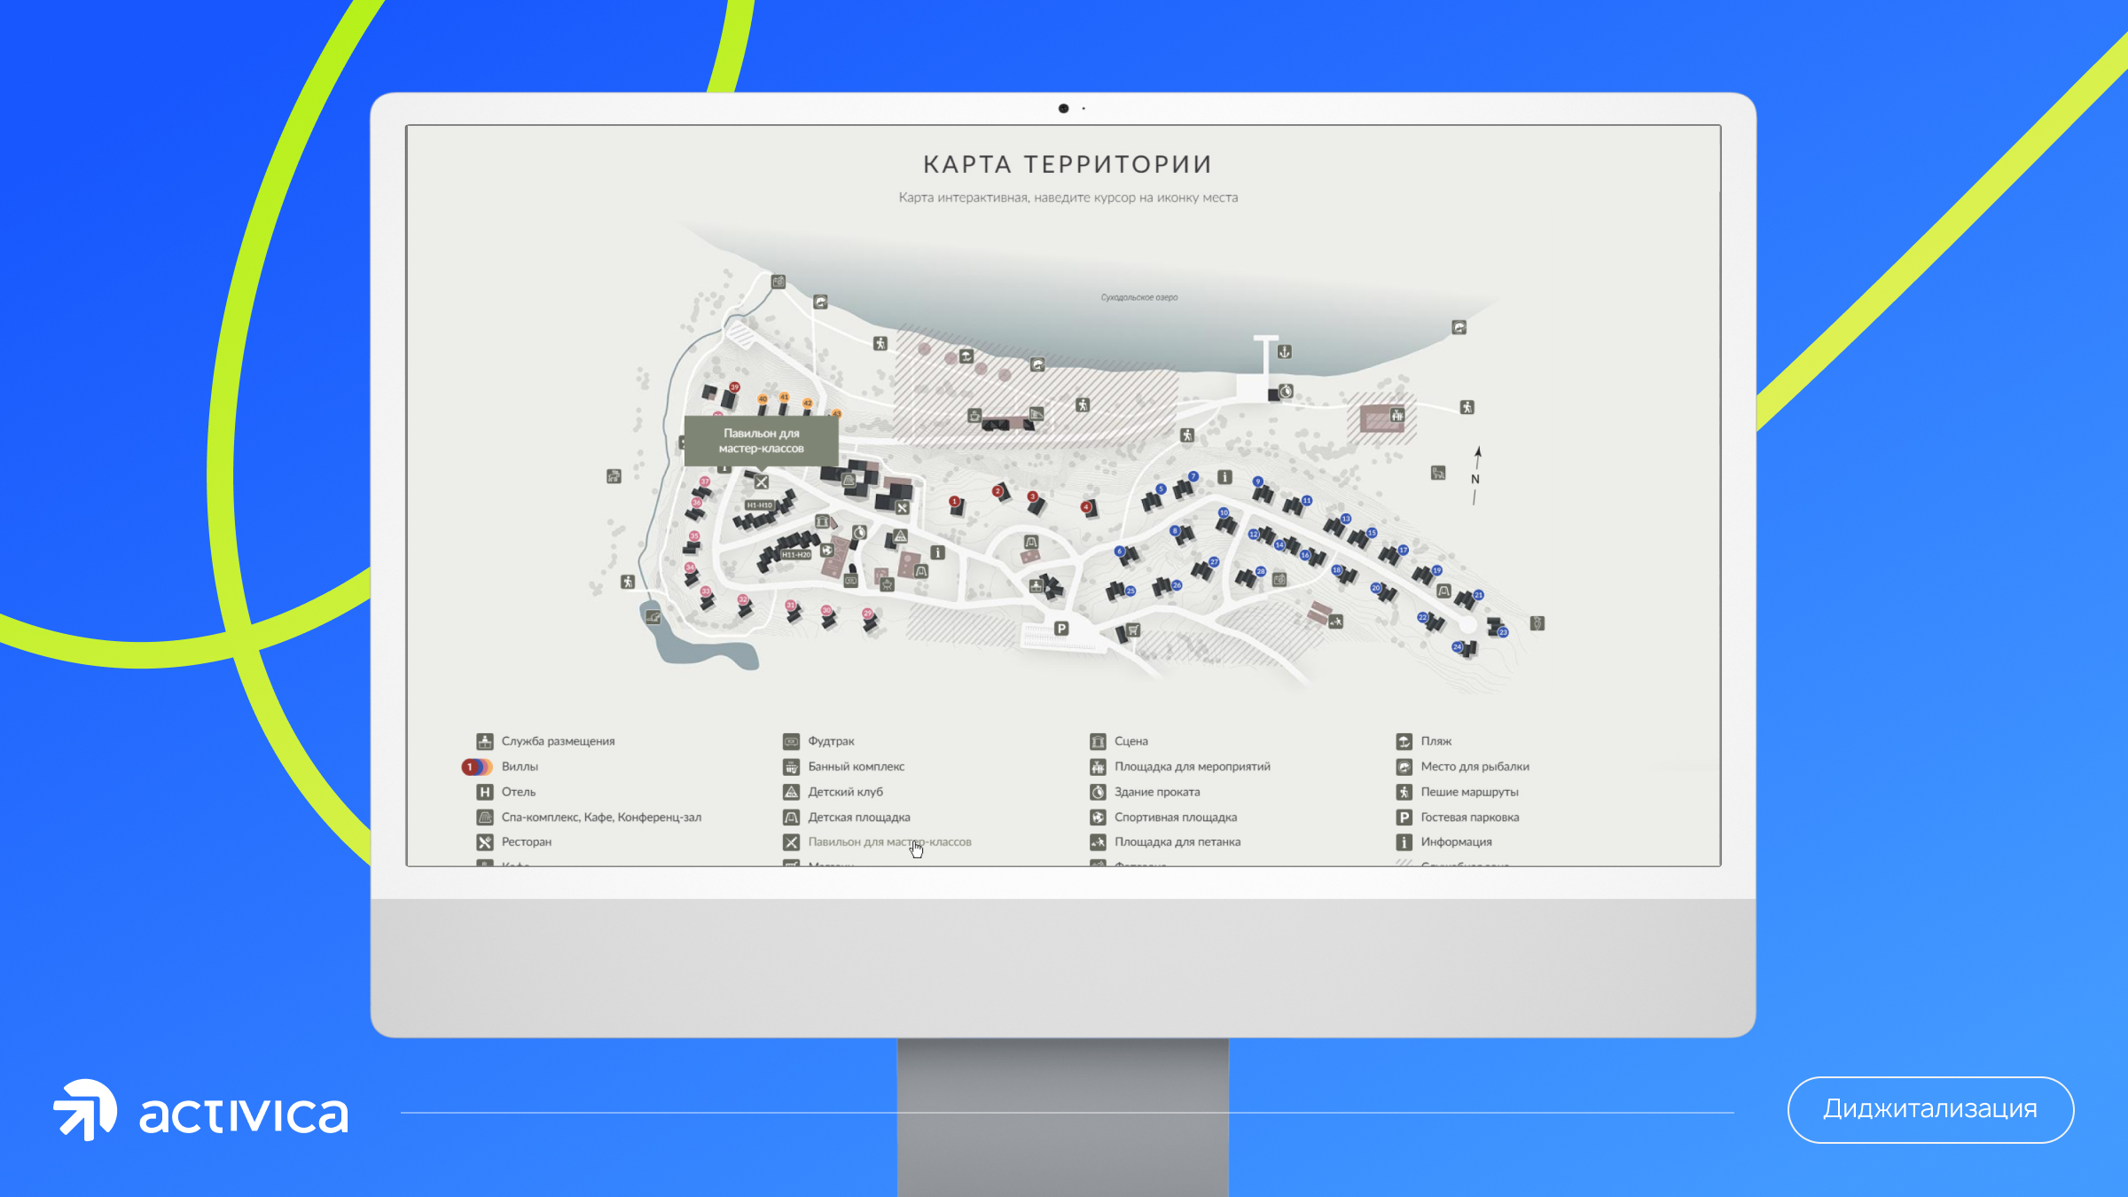Click the beach umbrella marker on the shoreline
Screen dimensions: 2128x1197
click(x=966, y=356)
